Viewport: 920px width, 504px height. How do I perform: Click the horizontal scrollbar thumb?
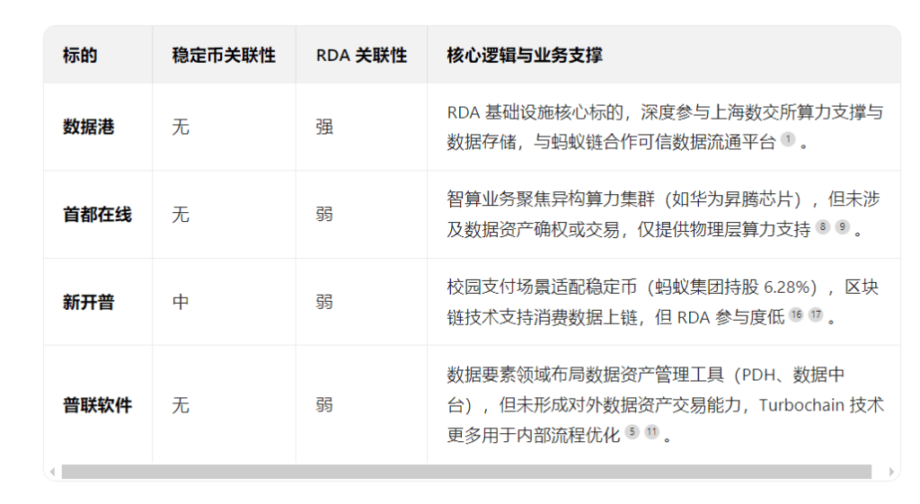(466, 472)
